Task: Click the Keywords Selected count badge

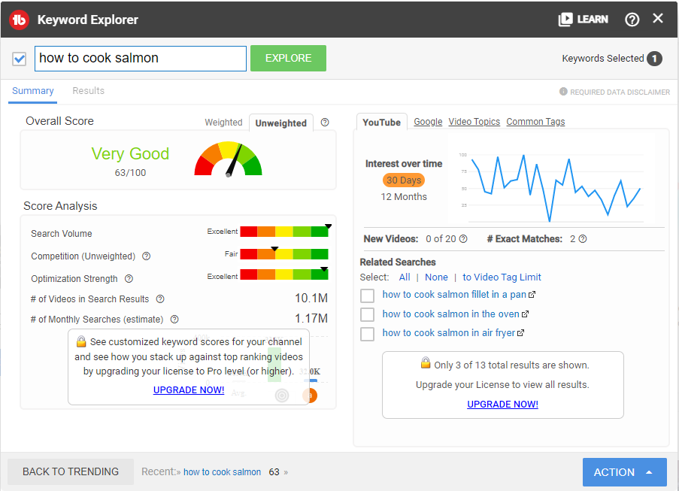Action: pos(654,59)
